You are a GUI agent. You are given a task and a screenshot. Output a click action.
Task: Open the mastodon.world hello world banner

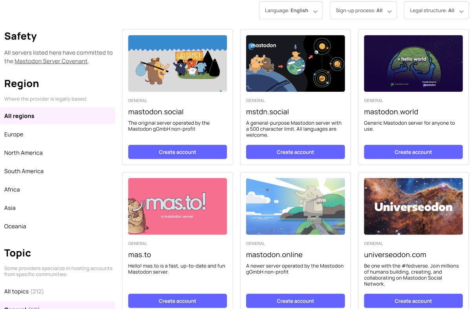(413, 64)
